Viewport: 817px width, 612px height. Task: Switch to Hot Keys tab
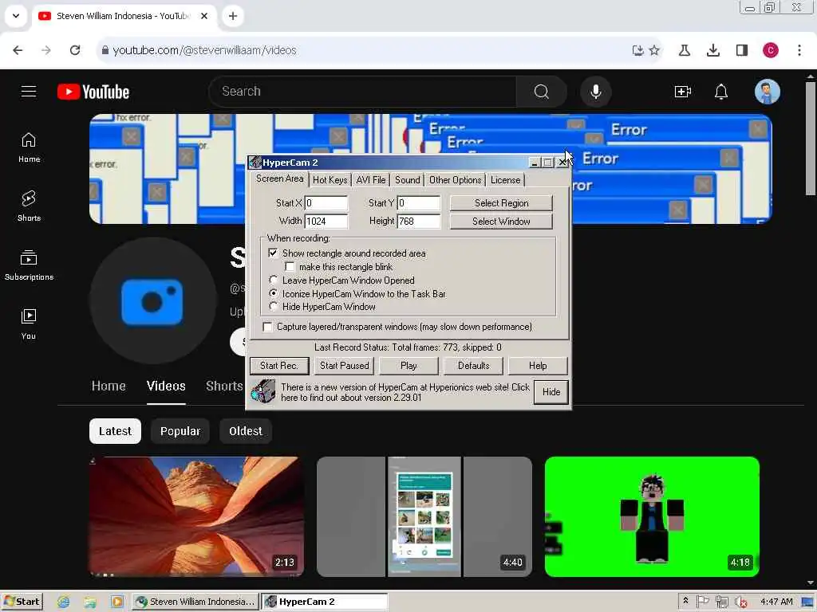coord(330,180)
